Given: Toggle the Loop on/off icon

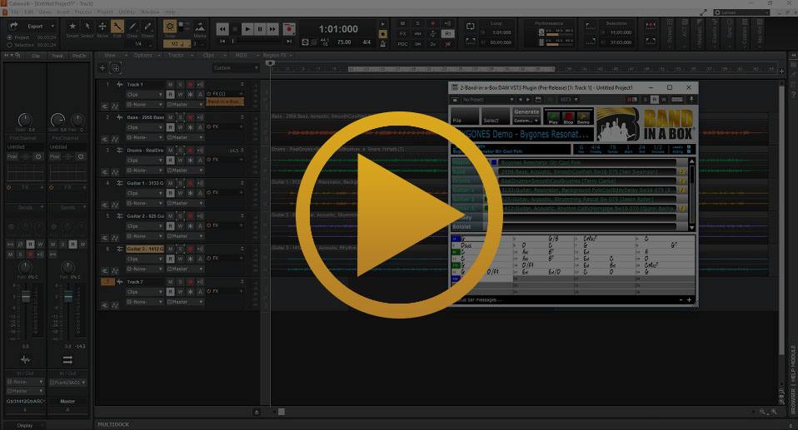Looking at the screenshot, I should coord(471,27).
